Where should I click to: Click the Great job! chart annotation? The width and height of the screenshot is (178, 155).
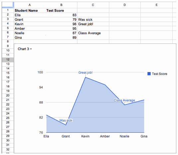click(x=85, y=72)
